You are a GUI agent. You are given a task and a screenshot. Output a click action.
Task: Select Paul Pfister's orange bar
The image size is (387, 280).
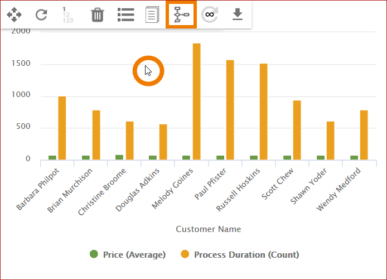(x=230, y=110)
